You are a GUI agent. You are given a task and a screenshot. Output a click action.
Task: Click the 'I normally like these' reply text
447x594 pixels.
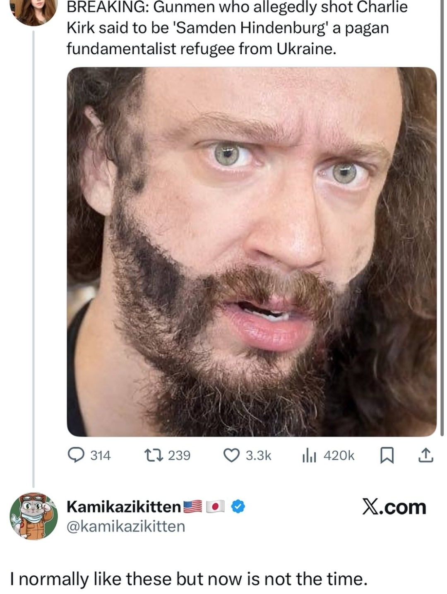(189, 579)
